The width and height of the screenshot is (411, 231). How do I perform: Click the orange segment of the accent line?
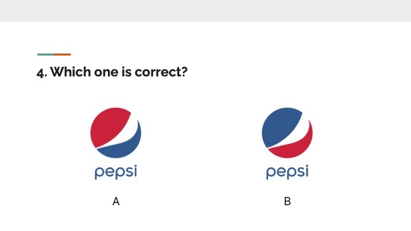(x=63, y=55)
